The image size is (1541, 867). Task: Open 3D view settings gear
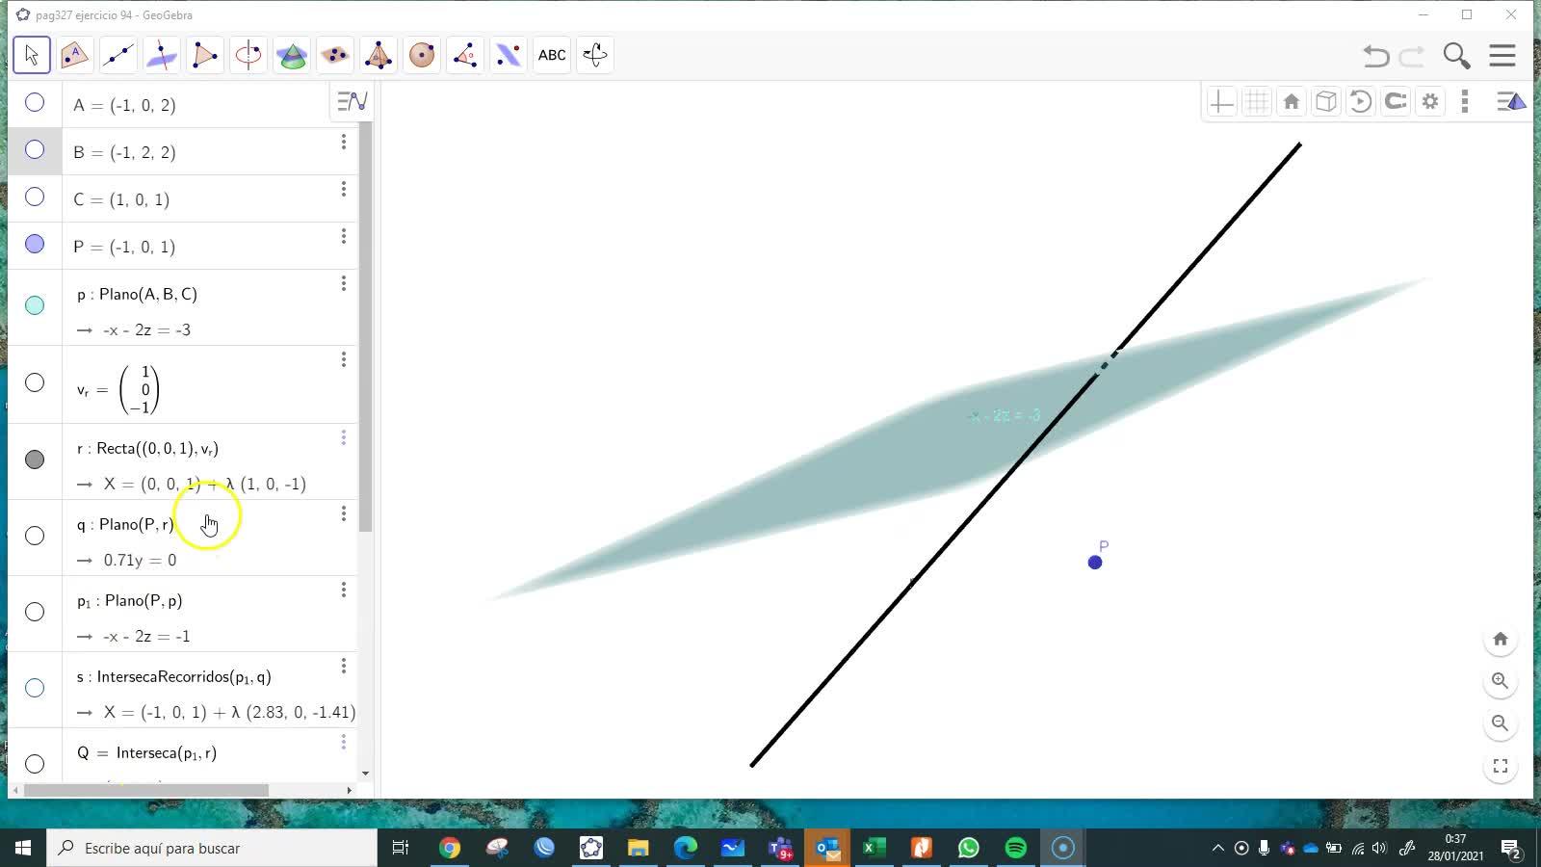click(1430, 102)
